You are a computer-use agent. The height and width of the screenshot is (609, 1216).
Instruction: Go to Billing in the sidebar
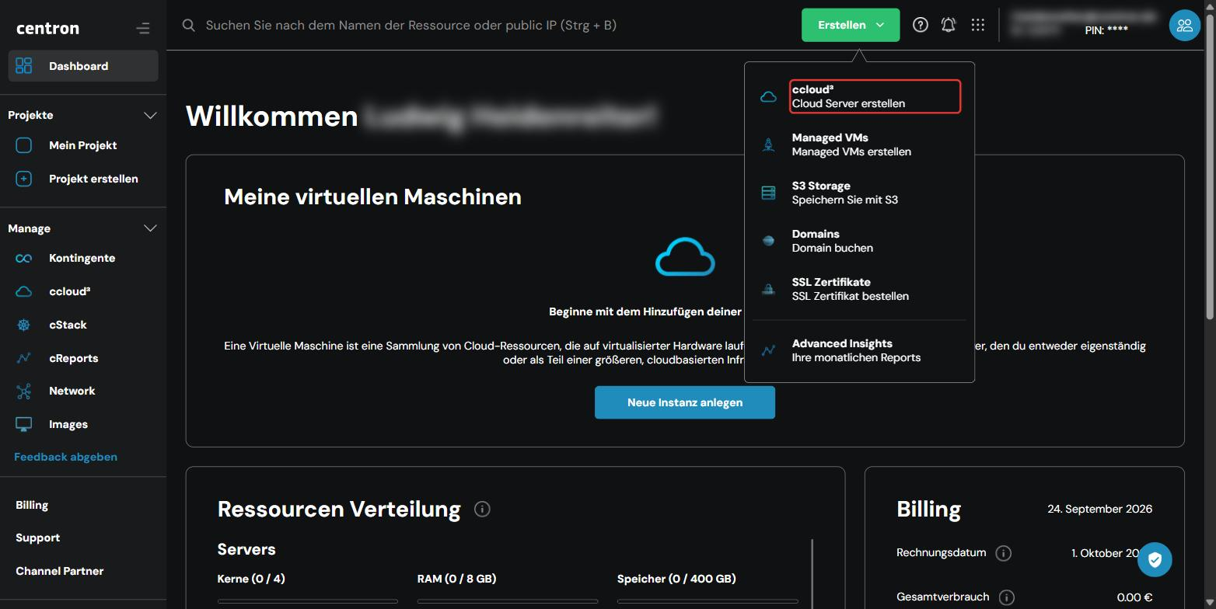[32, 505]
